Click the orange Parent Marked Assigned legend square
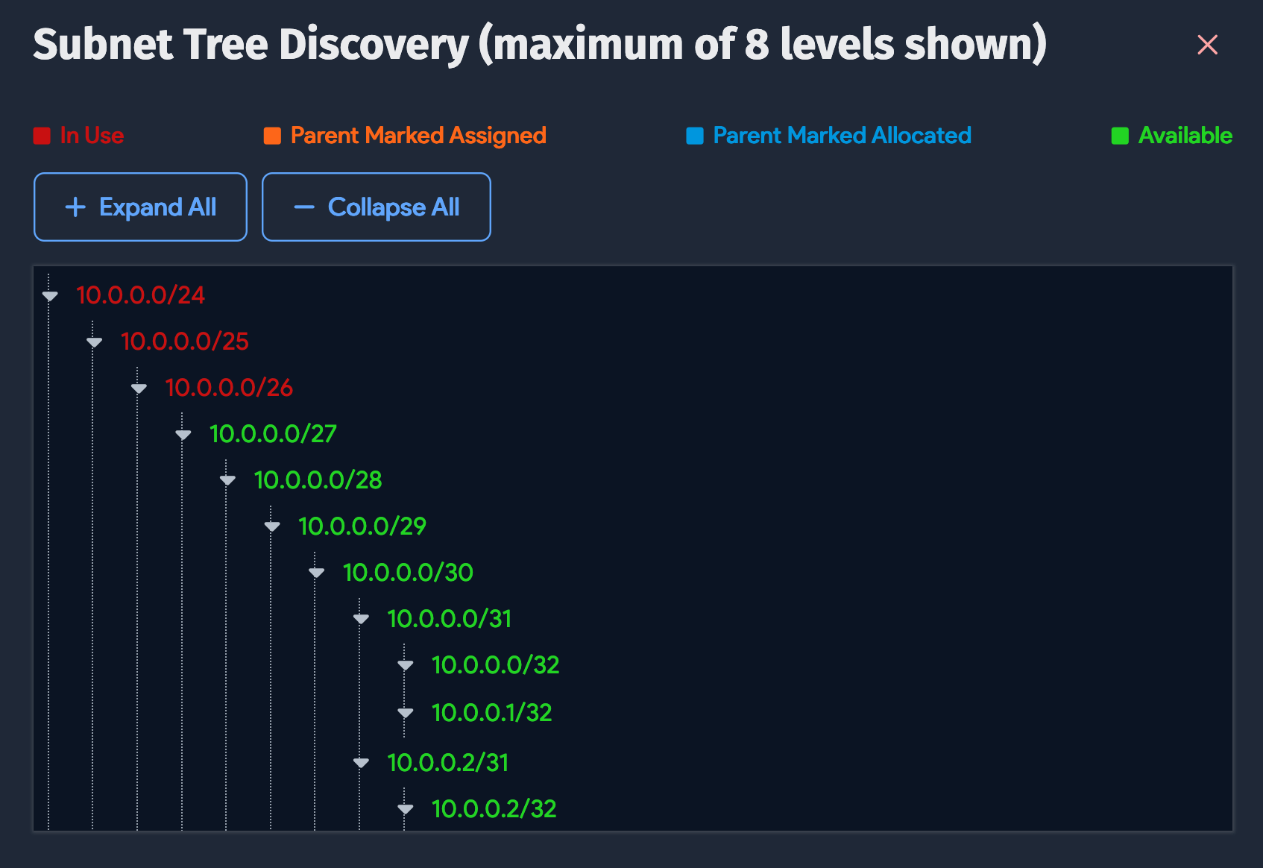Image resolution: width=1263 pixels, height=868 pixels. (x=271, y=136)
